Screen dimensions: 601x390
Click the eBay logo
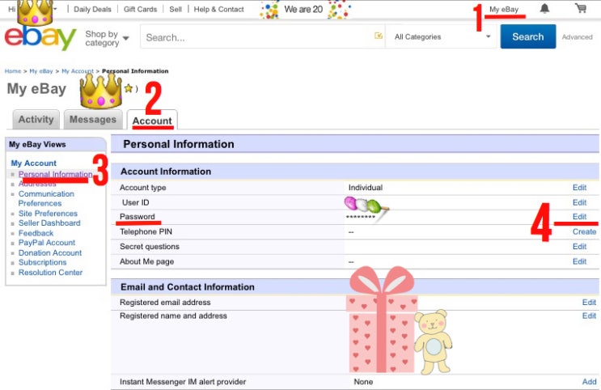(40, 37)
